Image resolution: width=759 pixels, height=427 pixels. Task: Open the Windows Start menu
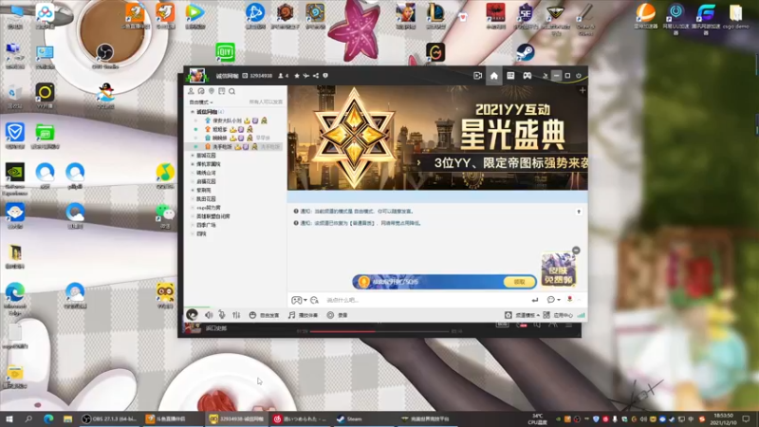pyautogui.click(x=9, y=418)
